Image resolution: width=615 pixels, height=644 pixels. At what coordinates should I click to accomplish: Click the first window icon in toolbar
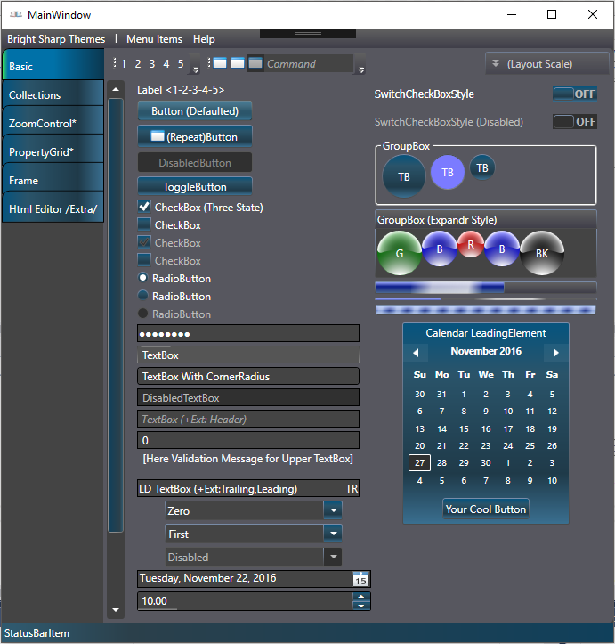(x=220, y=63)
